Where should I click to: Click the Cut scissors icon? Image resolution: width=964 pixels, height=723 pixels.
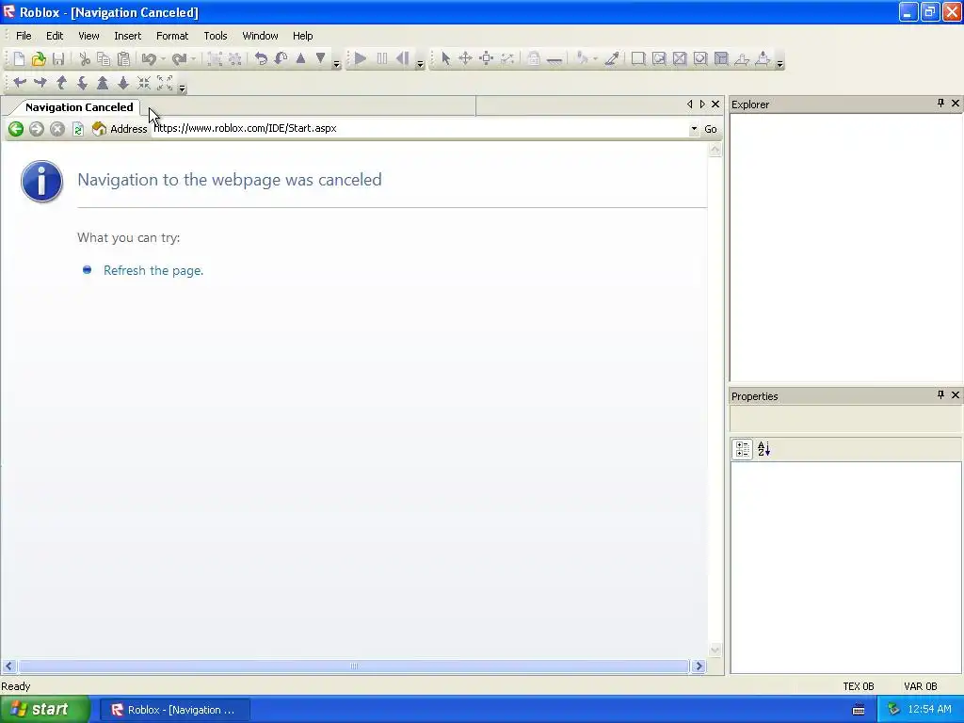coord(85,59)
